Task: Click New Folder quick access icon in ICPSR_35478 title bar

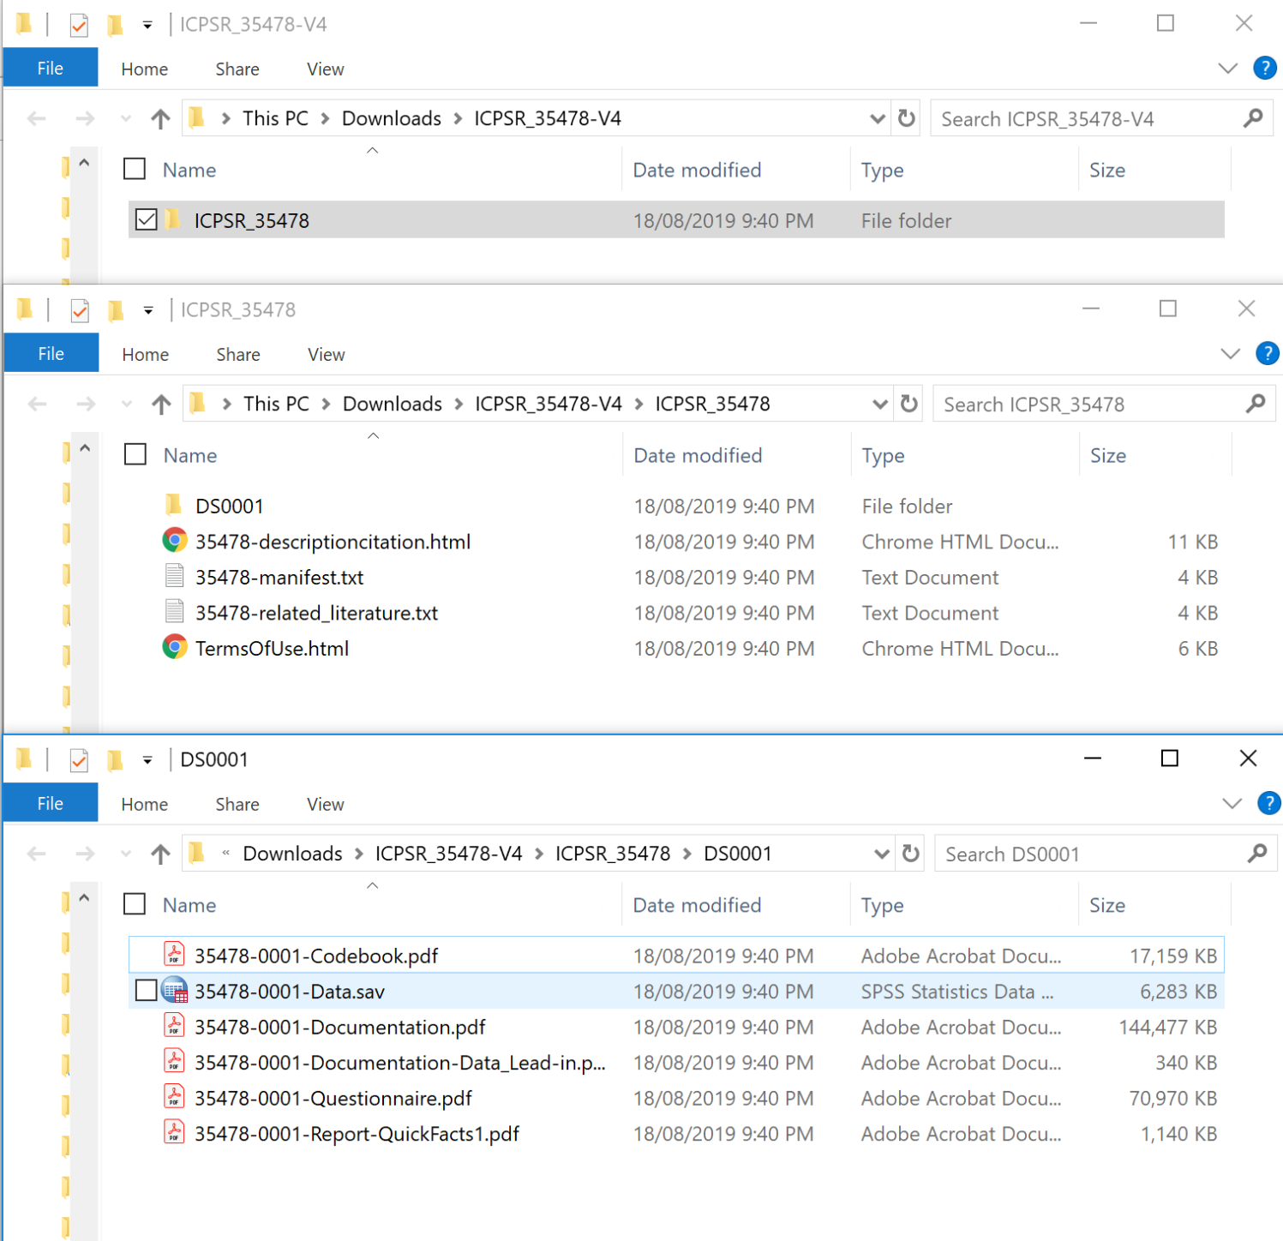Action: (116, 310)
